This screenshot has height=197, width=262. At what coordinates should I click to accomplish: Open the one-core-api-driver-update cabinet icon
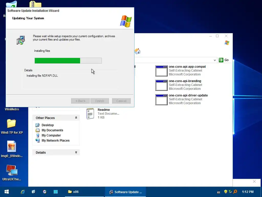(161, 100)
